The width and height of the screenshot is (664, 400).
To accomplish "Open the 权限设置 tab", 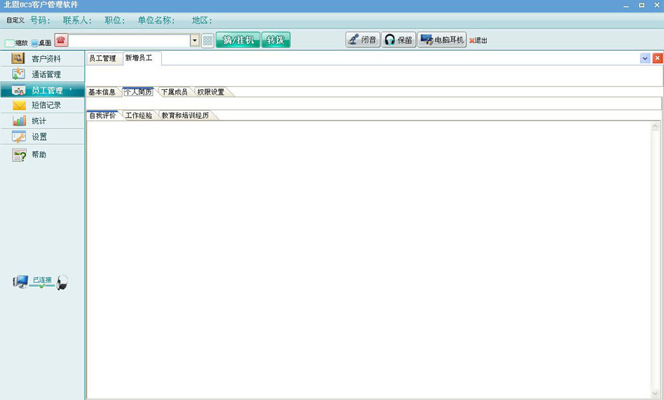I will [x=211, y=92].
